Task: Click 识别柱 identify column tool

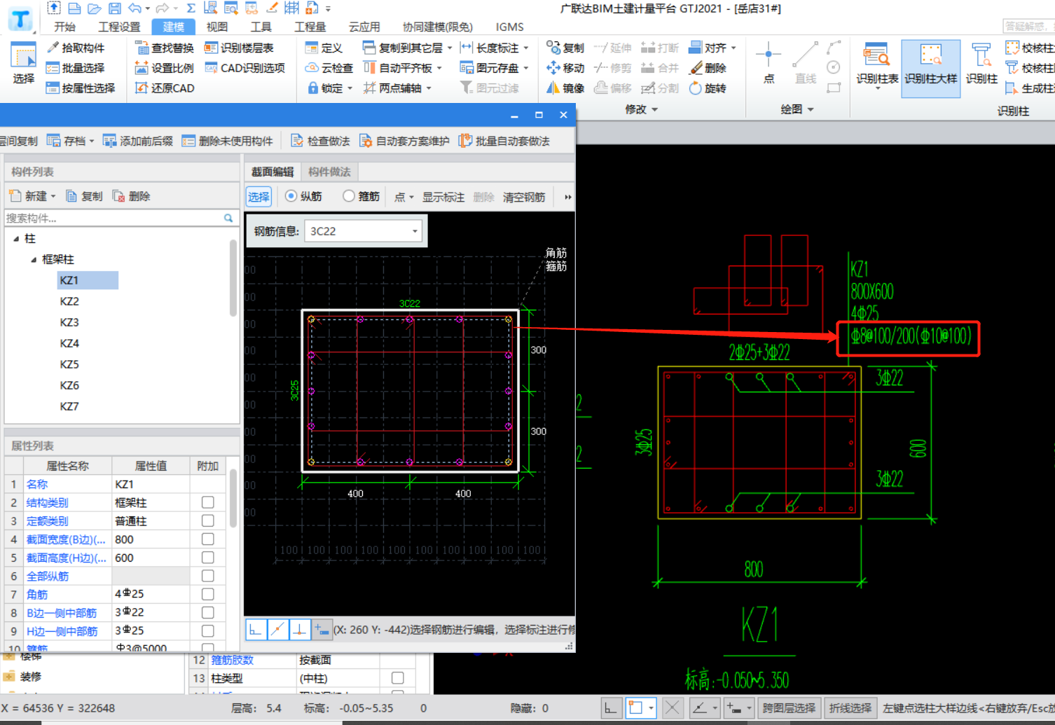Action: [981, 64]
